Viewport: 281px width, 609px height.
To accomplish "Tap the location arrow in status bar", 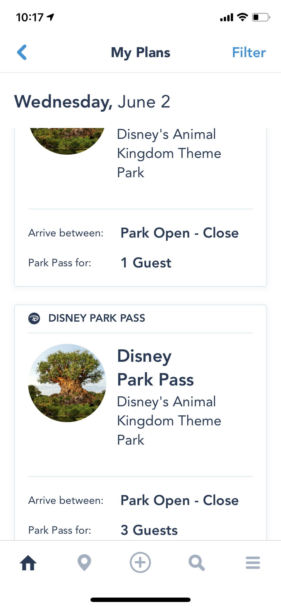I will 51,17.
